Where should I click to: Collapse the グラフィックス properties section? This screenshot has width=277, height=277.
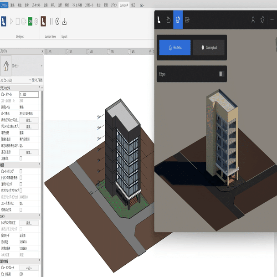[x=40, y=87]
